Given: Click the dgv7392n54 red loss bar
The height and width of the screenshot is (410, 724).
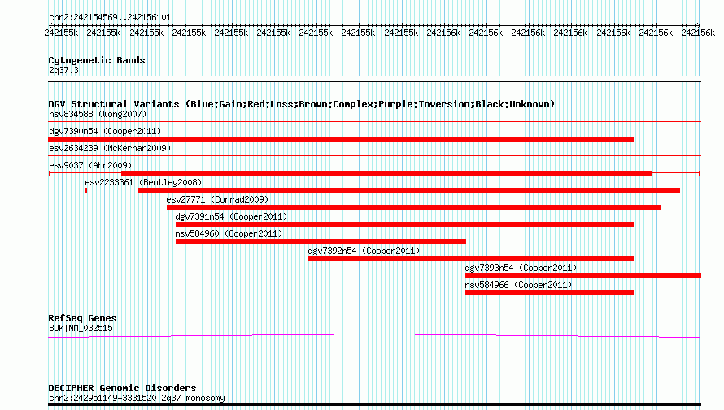Looking at the screenshot, I should click(471, 259).
